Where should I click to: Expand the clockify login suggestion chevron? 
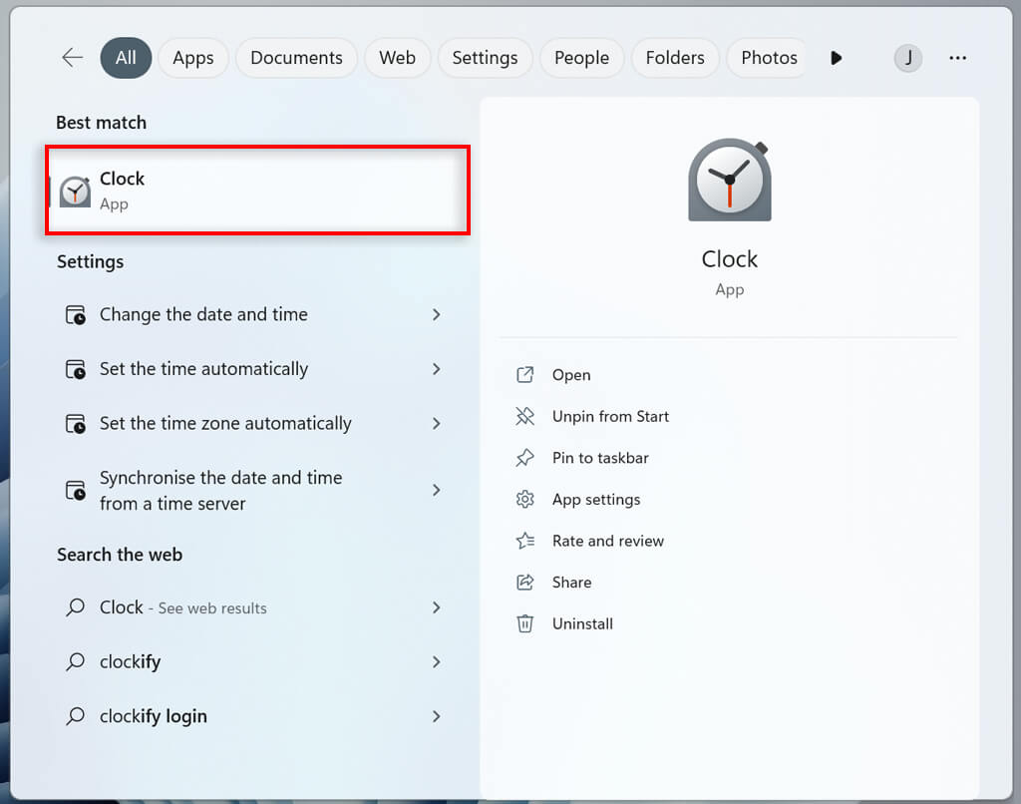point(437,716)
